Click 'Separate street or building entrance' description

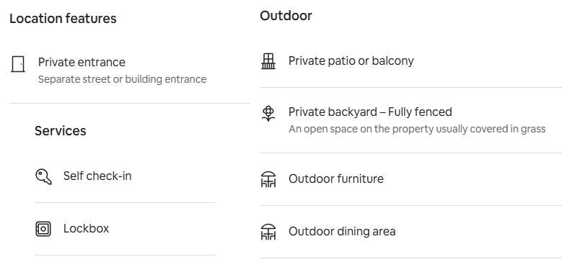click(122, 79)
